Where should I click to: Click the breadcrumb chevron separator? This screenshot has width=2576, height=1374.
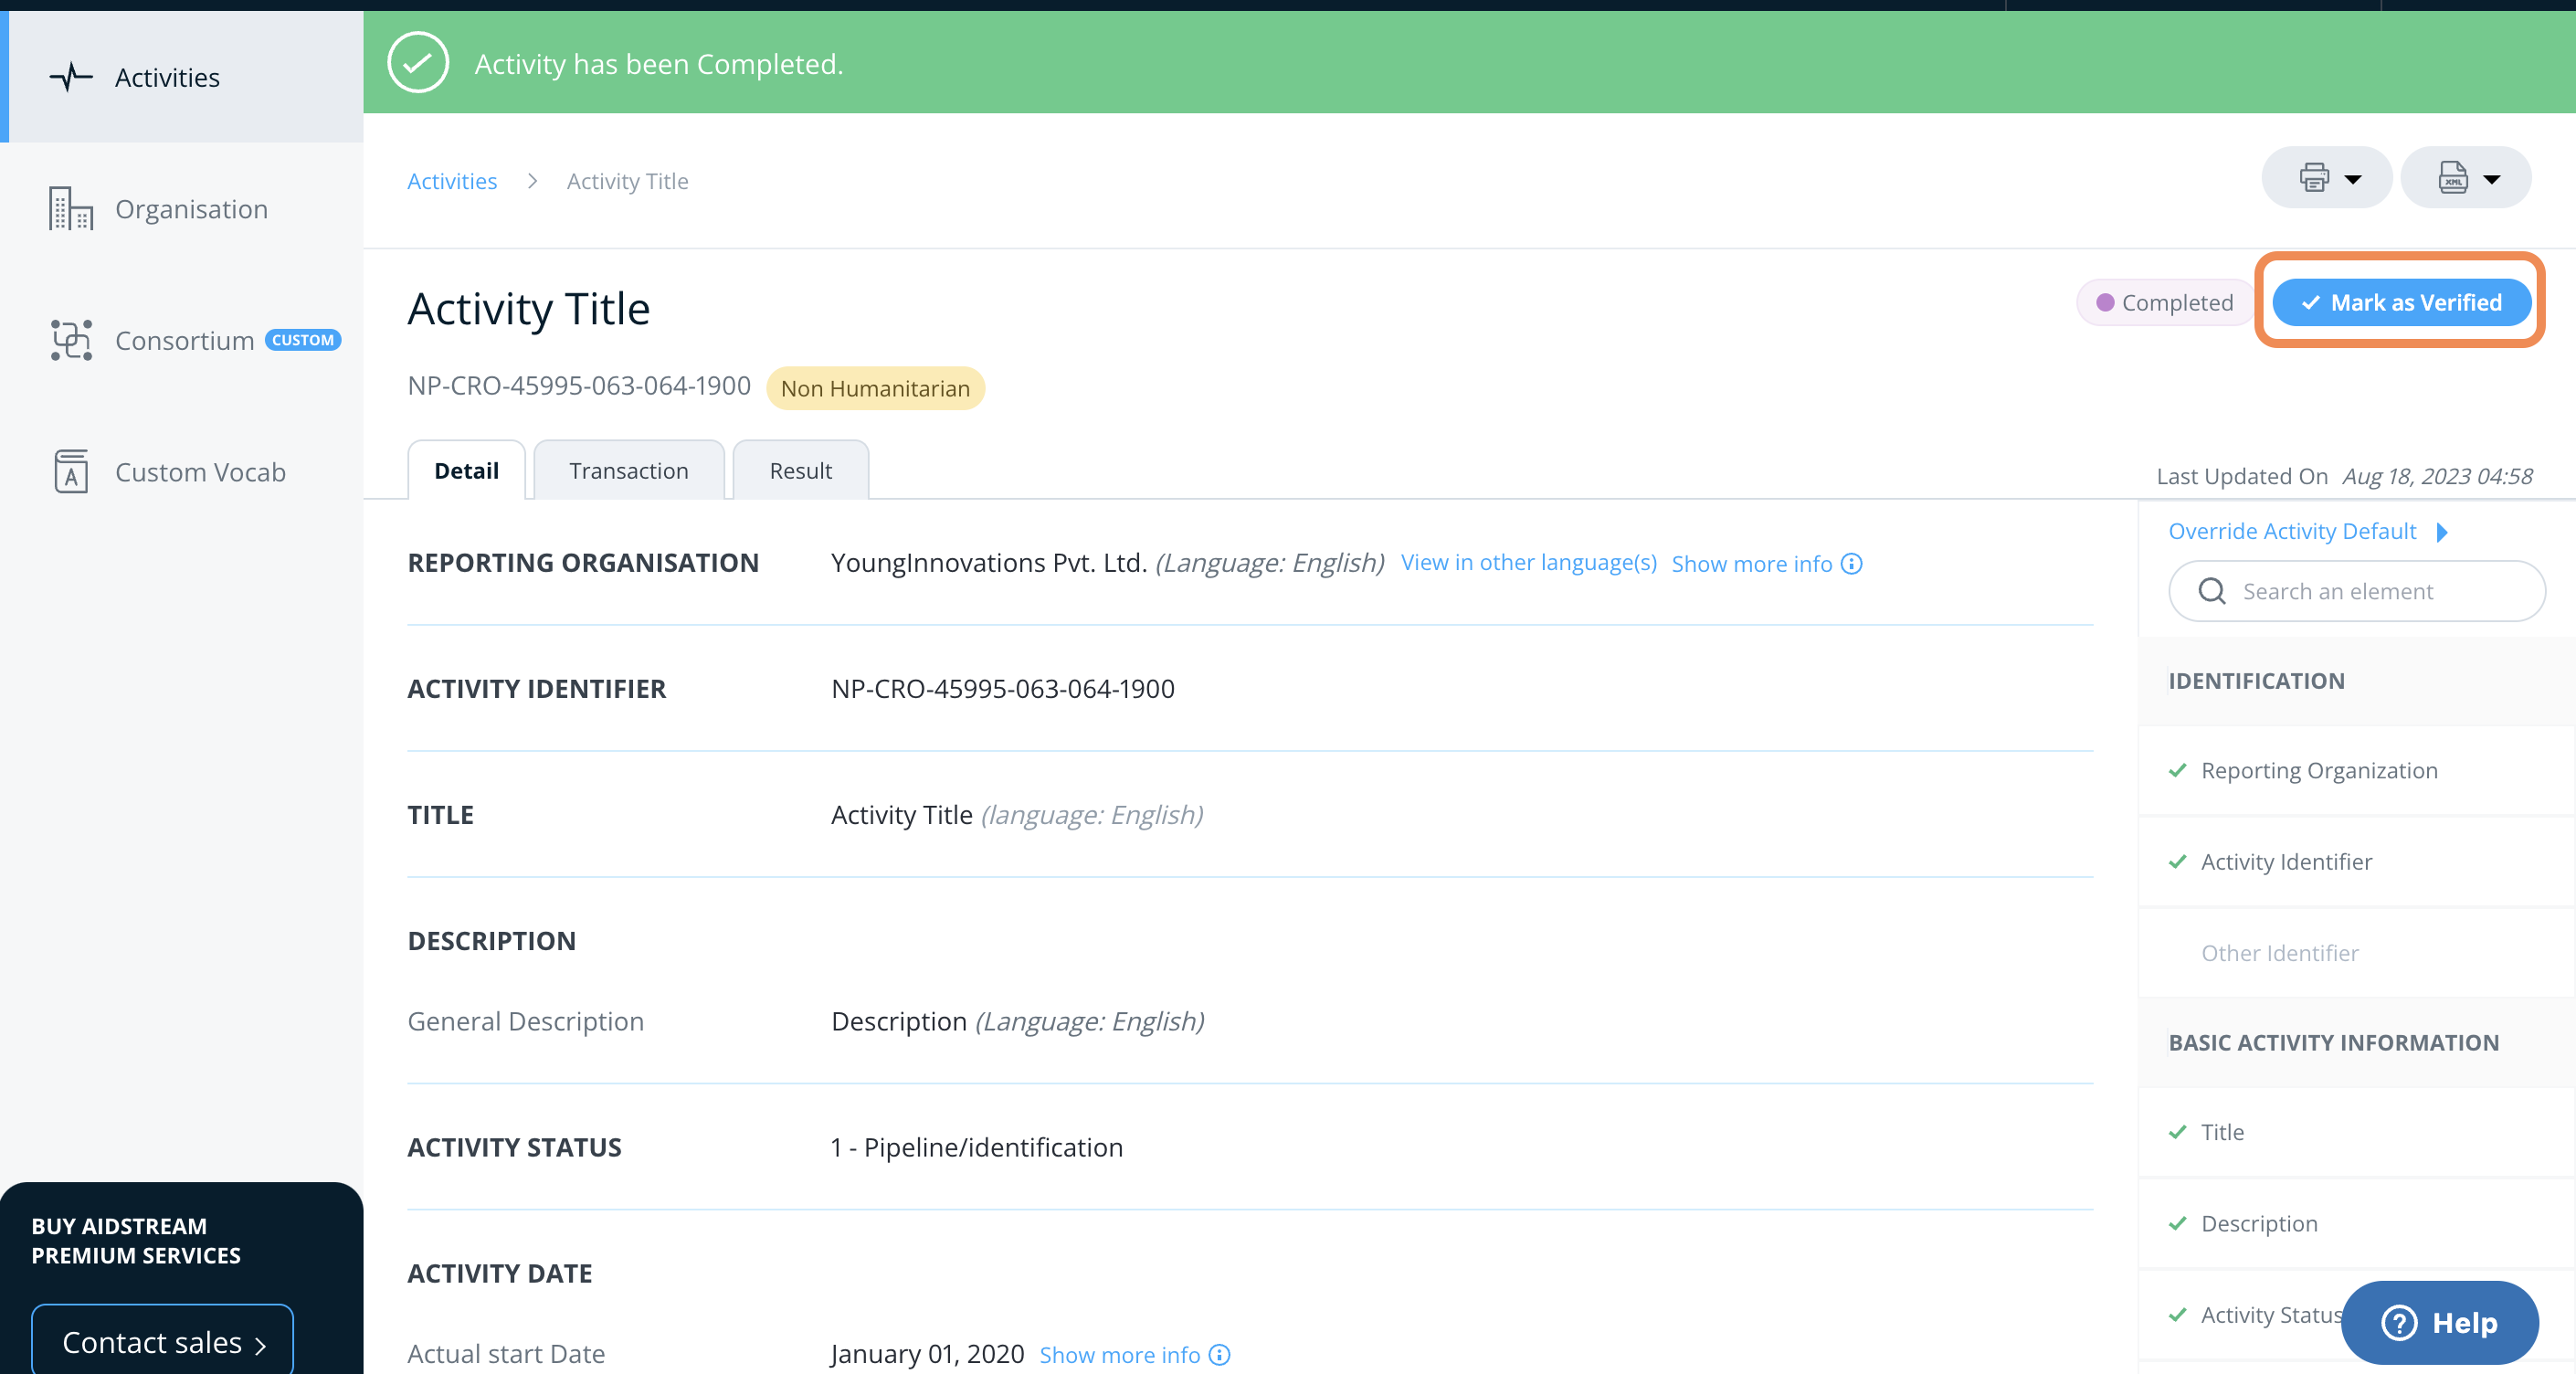pyautogui.click(x=532, y=181)
